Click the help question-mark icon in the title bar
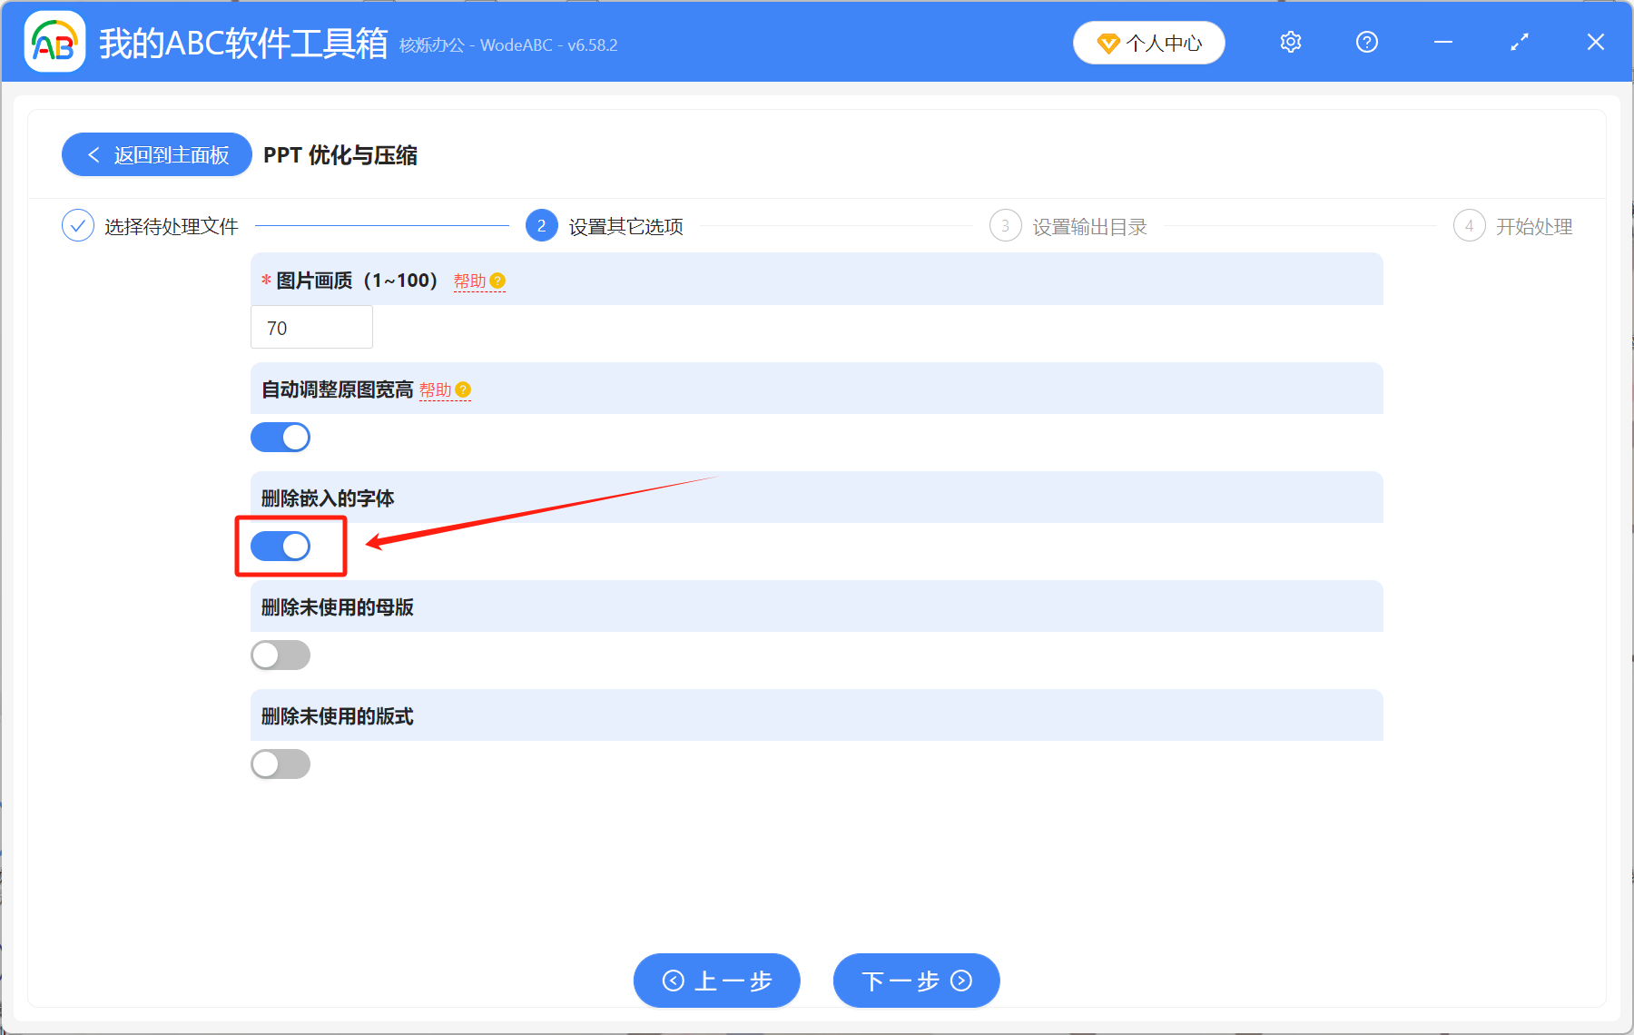Viewport: 1634px width, 1035px height. point(1366,42)
